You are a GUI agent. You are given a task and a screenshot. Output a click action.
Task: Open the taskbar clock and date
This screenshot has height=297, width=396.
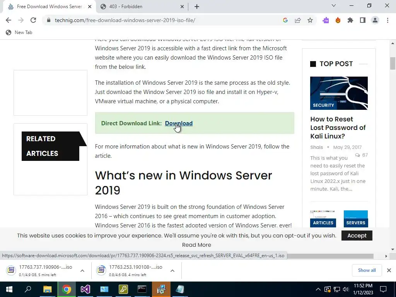[363, 289]
